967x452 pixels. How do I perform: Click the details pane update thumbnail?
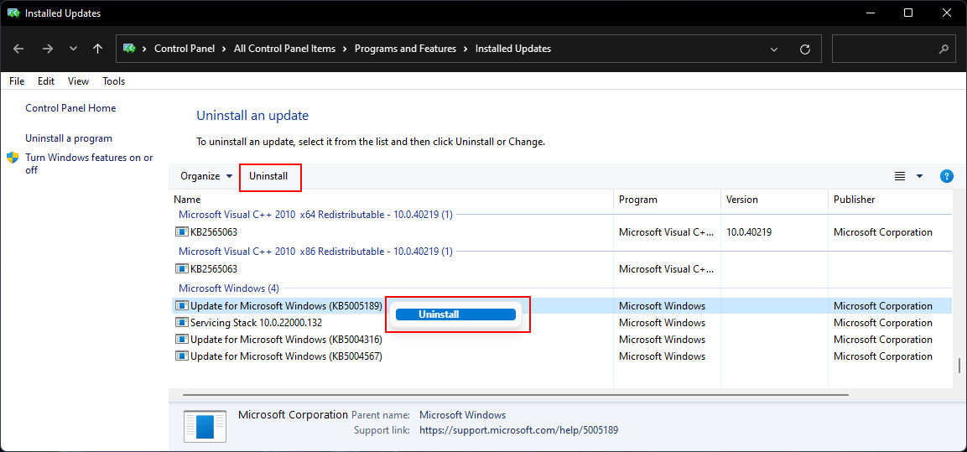206,426
